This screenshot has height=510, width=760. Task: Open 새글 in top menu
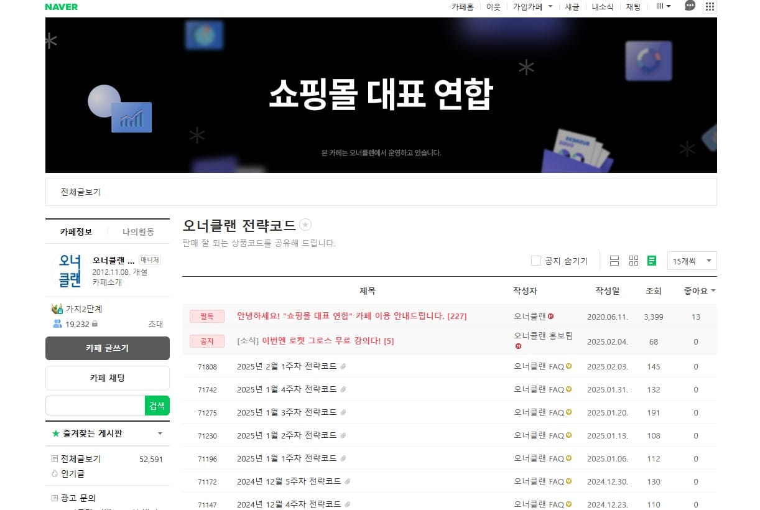(x=572, y=7)
